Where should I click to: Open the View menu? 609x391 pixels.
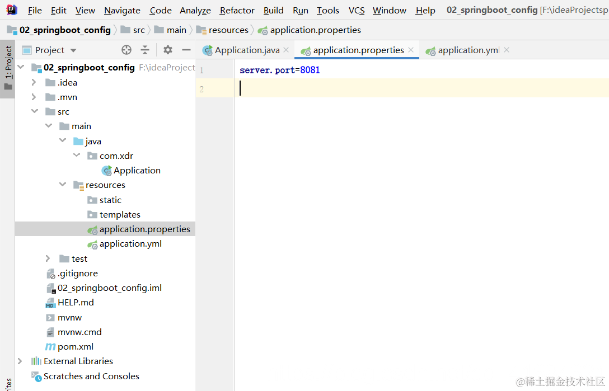click(85, 10)
